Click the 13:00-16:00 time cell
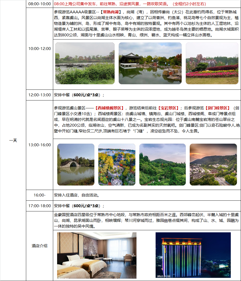This screenshot has width=241, height=281. [40, 145]
